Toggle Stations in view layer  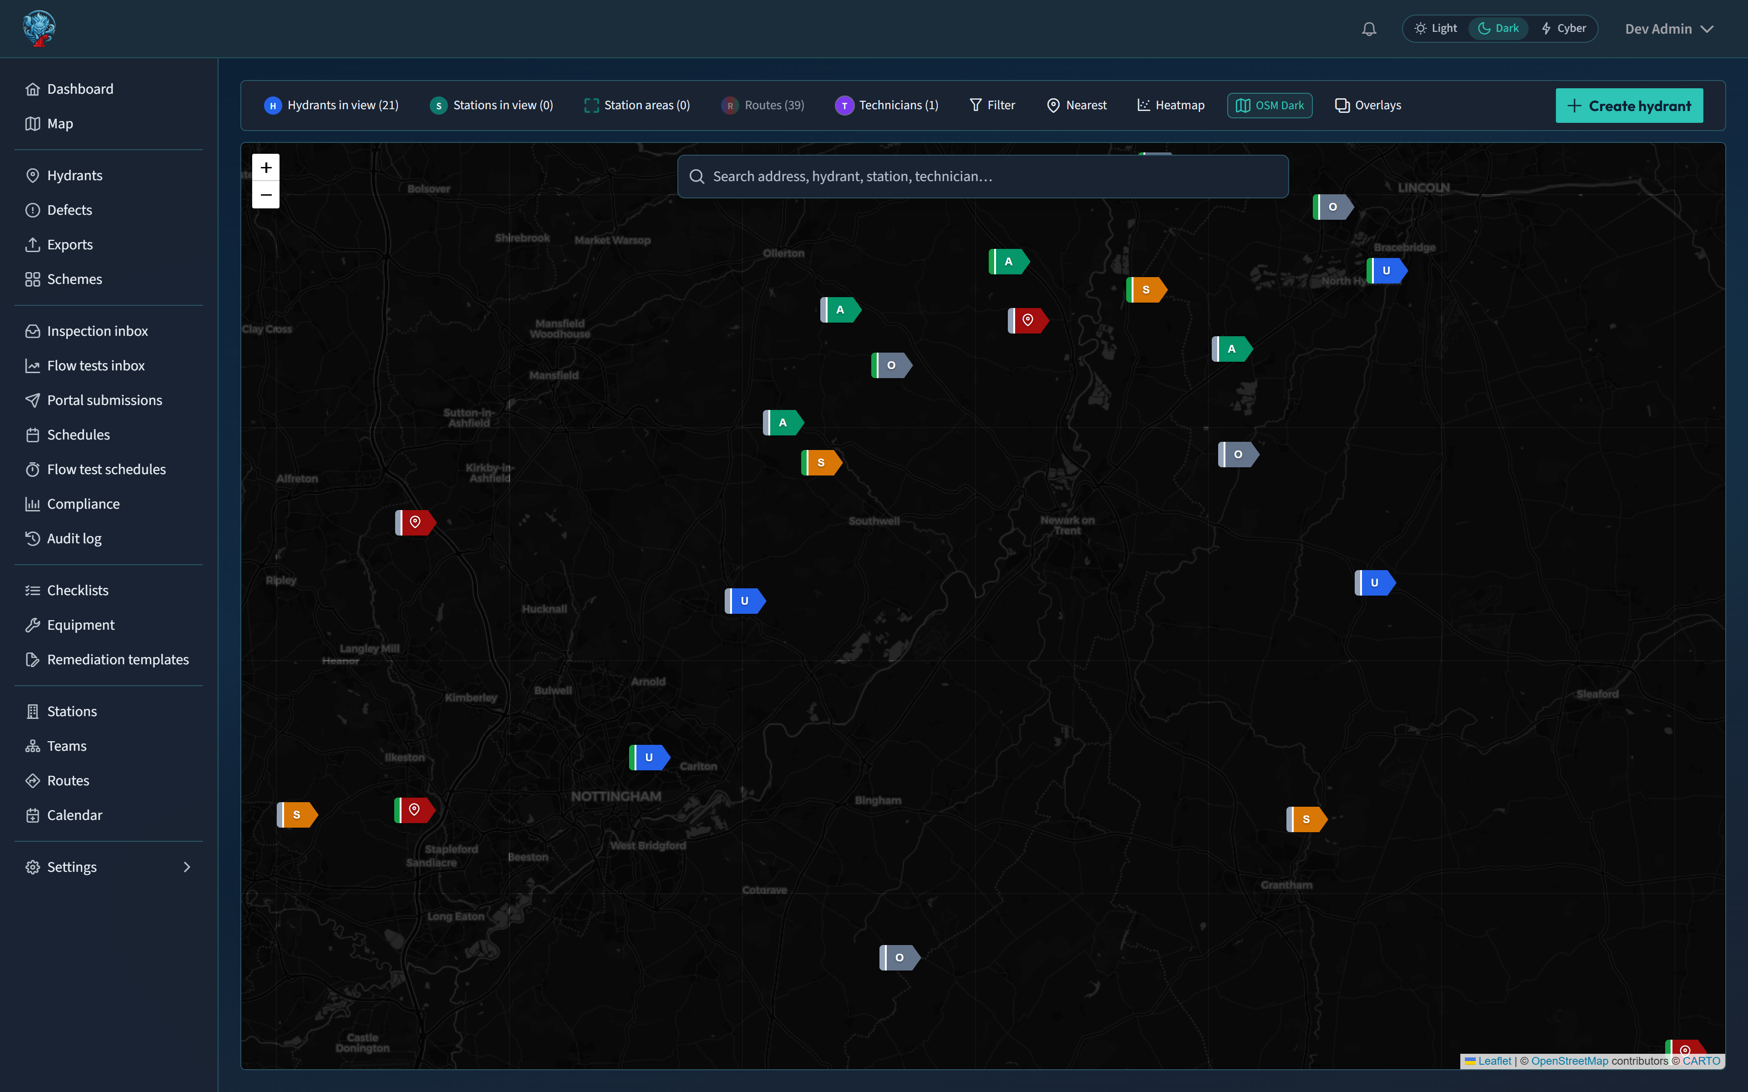[x=491, y=106]
